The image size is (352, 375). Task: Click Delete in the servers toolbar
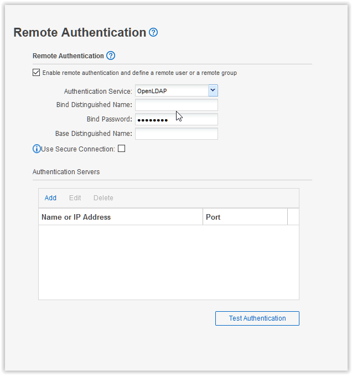[x=103, y=198]
